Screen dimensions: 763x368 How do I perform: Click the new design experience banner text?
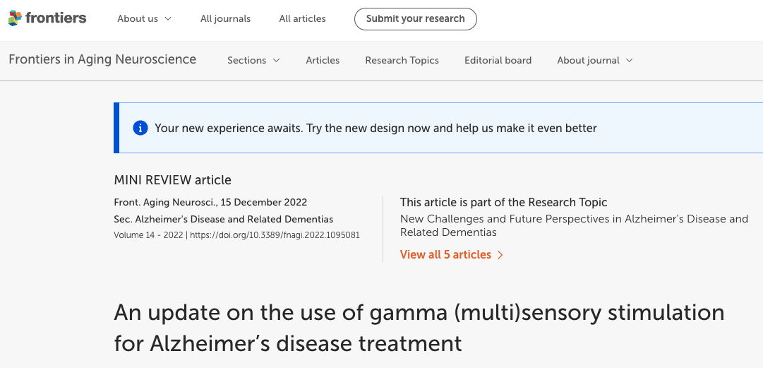(376, 128)
